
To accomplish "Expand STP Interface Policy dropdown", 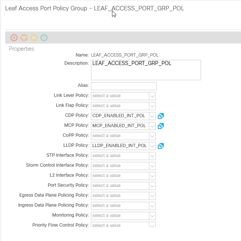I will pyautogui.click(x=152, y=156).
